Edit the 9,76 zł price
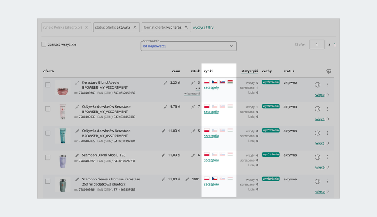The image size is (377, 217). point(165,107)
